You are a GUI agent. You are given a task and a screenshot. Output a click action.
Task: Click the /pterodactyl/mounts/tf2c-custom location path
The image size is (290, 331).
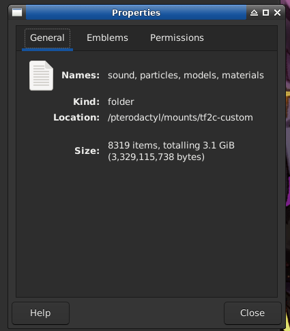coord(180,118)
